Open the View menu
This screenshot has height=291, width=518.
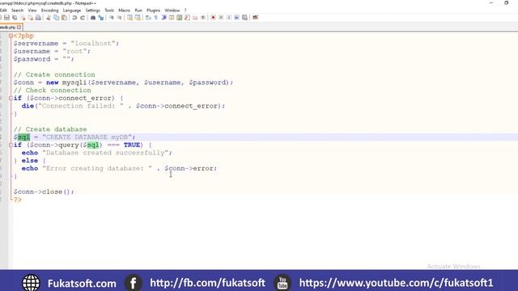[32, 11]
